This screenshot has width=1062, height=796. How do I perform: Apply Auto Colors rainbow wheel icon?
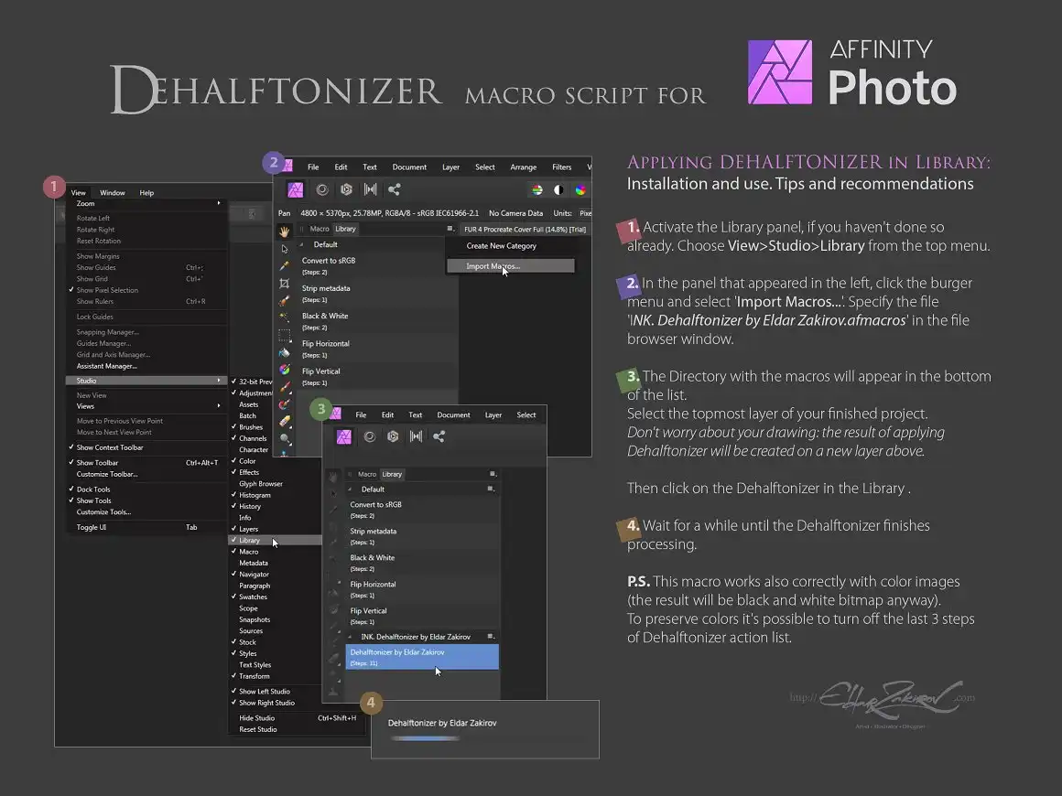click(580, 190)
